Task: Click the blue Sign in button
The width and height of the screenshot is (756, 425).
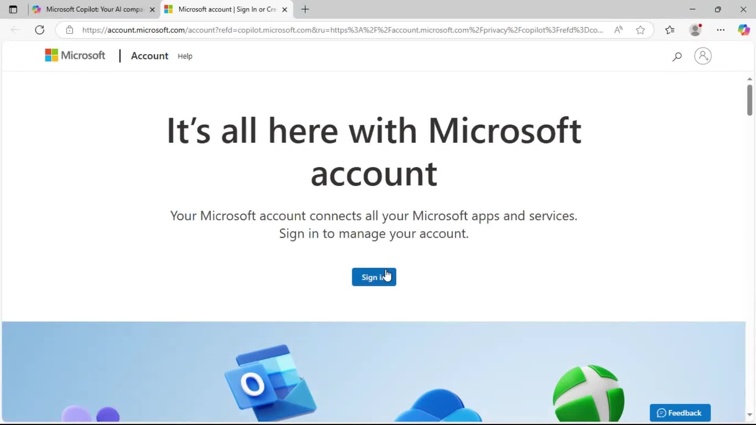Action: 374,277
